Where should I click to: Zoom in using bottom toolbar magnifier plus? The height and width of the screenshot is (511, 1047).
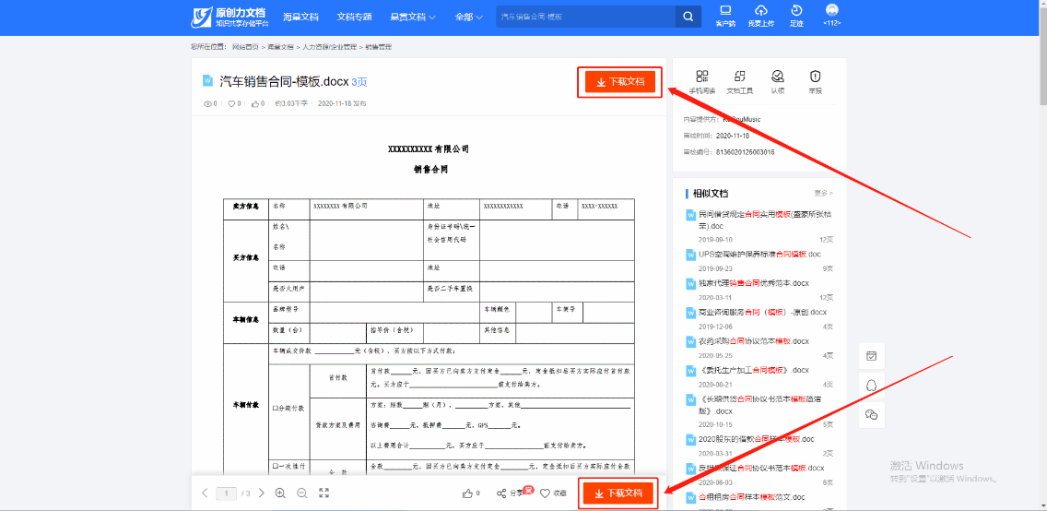280,493
